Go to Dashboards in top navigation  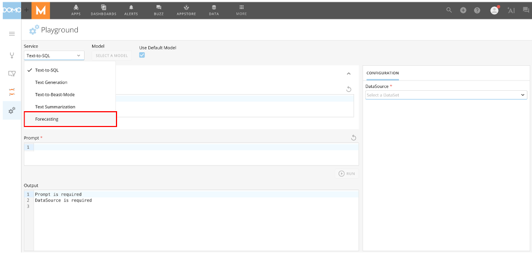103,10
